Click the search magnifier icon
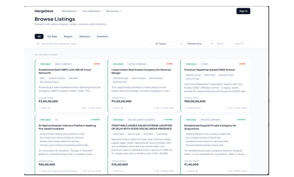 (38, 44)
